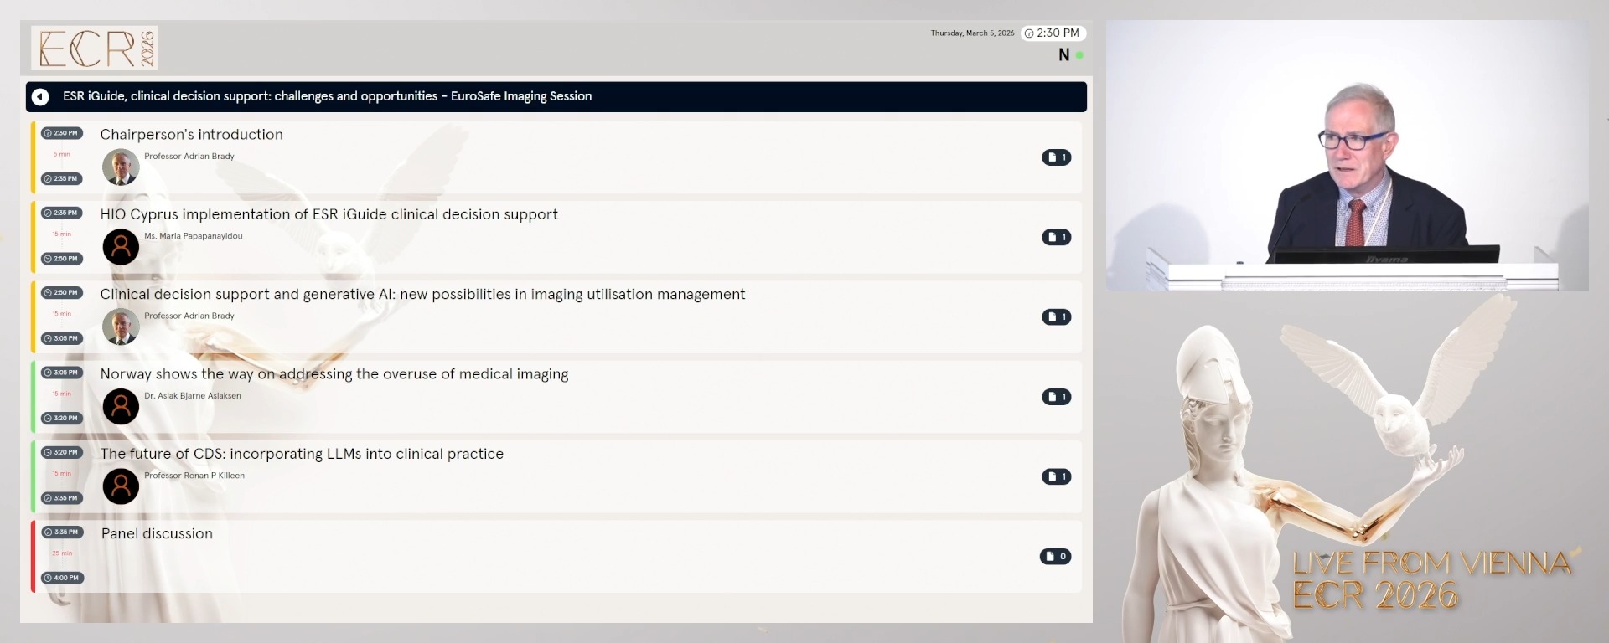Image resolution: width=1609 pixels, height=643 pixels.
Task: Click the live speaker video feed
Action: tap(1347, 156)
